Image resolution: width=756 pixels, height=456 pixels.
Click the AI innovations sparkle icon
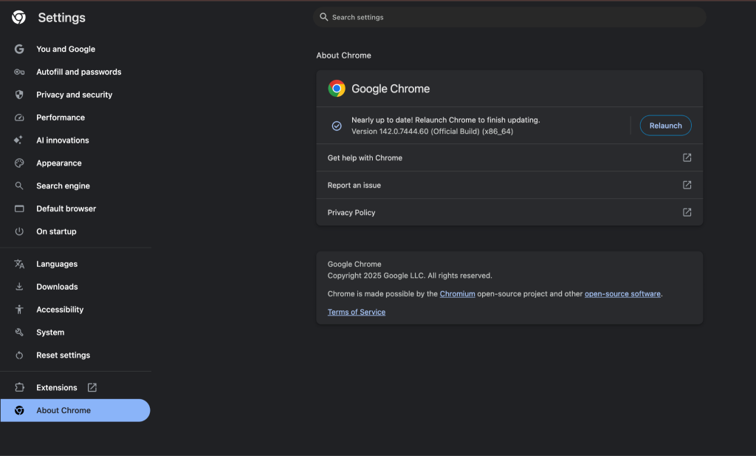20,140
